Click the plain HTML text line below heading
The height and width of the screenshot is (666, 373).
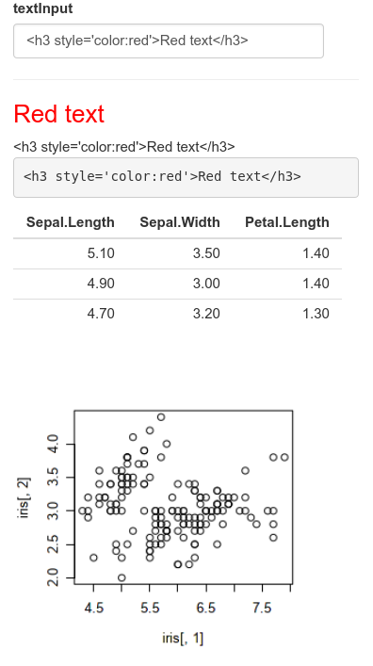[124, 147]
